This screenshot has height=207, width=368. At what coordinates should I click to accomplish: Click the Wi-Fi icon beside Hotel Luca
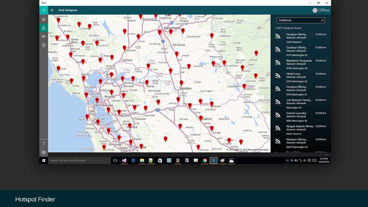coord(278,76)
